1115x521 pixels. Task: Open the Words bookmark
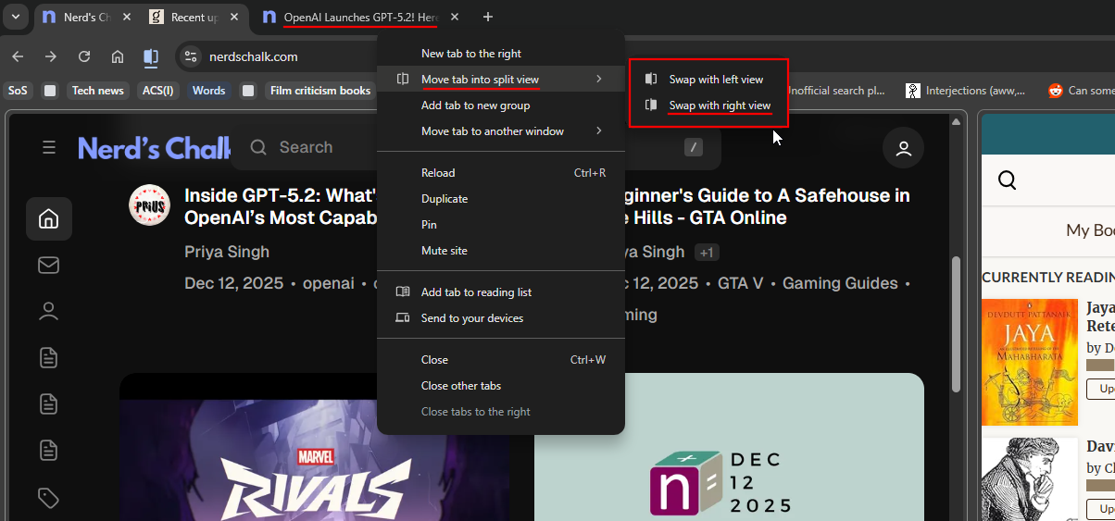(x=208, y=91)
